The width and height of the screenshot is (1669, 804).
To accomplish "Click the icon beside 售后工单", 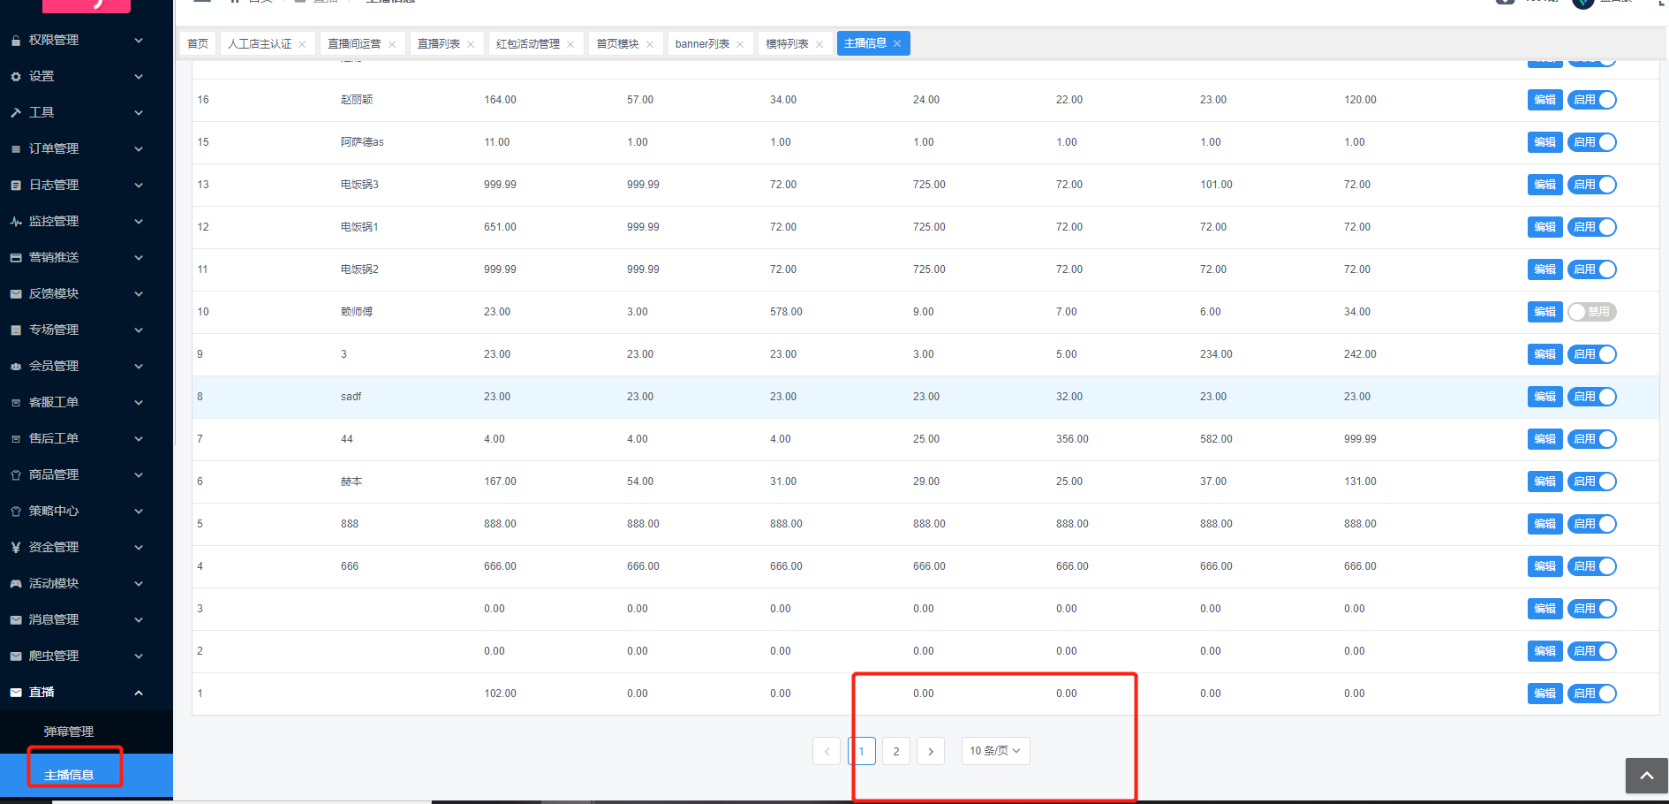I will click(x=16, y=439).
